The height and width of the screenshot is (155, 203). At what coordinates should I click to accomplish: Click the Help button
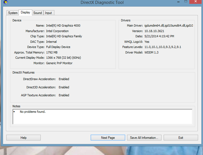23,137
